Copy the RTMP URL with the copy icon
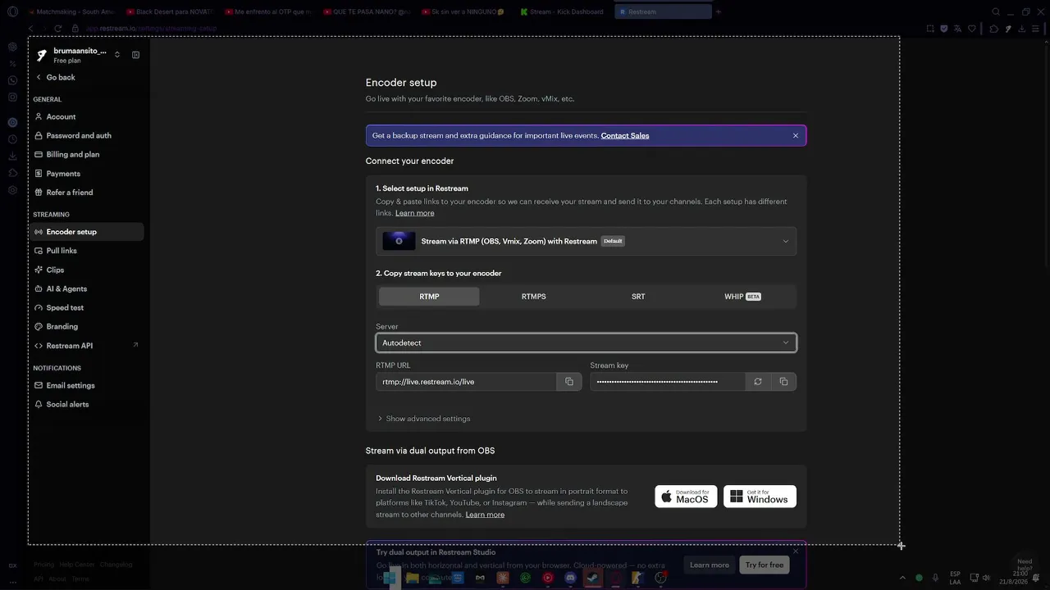The width and height of the screenshot is (1050, 590). [x=569, y=382]
